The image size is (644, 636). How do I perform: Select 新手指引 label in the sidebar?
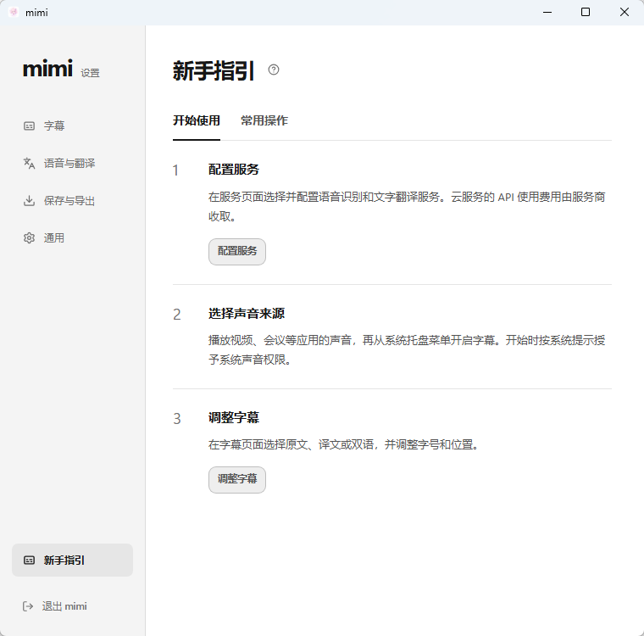click(64, 561)
